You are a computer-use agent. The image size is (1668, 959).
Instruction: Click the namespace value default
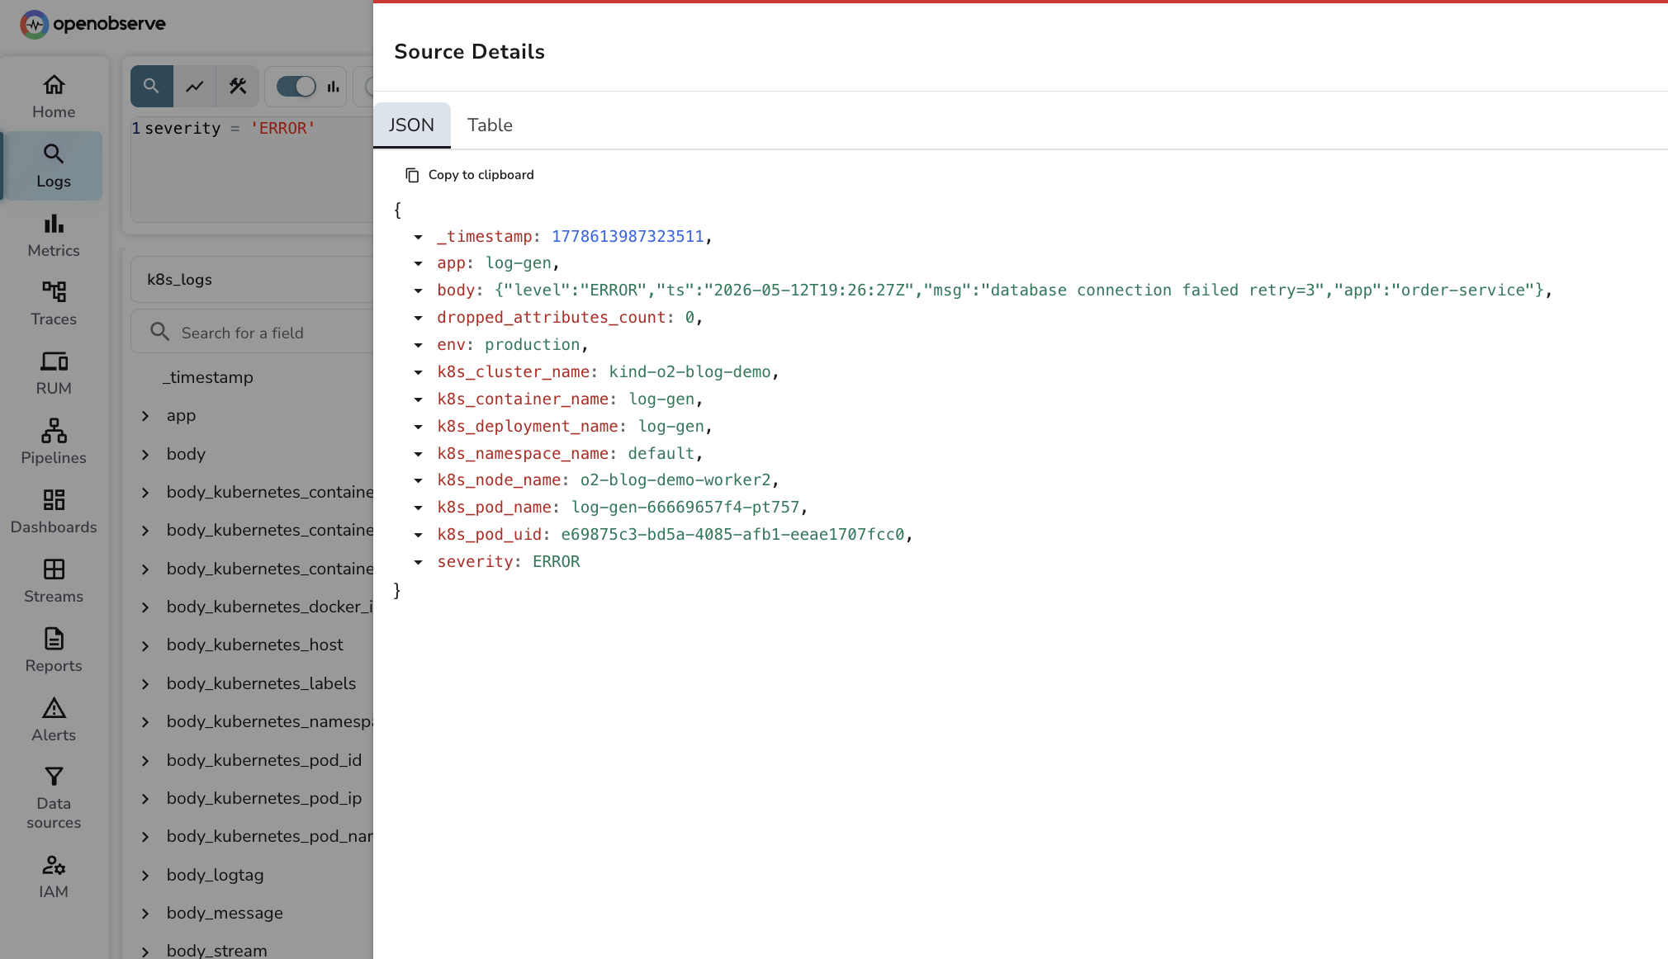[x=661, y=454]
